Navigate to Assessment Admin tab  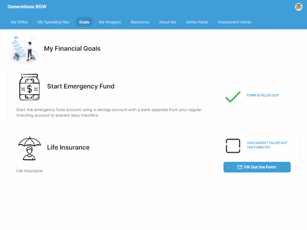(x=234, y=22)
